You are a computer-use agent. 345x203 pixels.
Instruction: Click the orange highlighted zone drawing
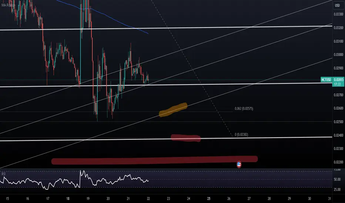(x=173, y=110)
